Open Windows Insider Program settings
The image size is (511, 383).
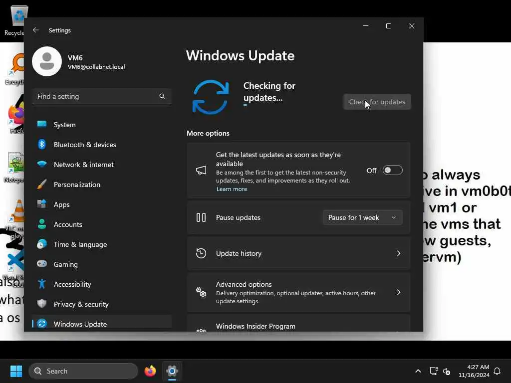coord(298,323)
